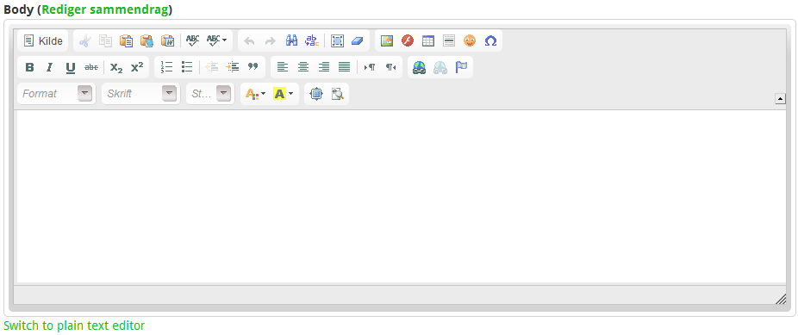Click the Kilde source button

[43, 40]
